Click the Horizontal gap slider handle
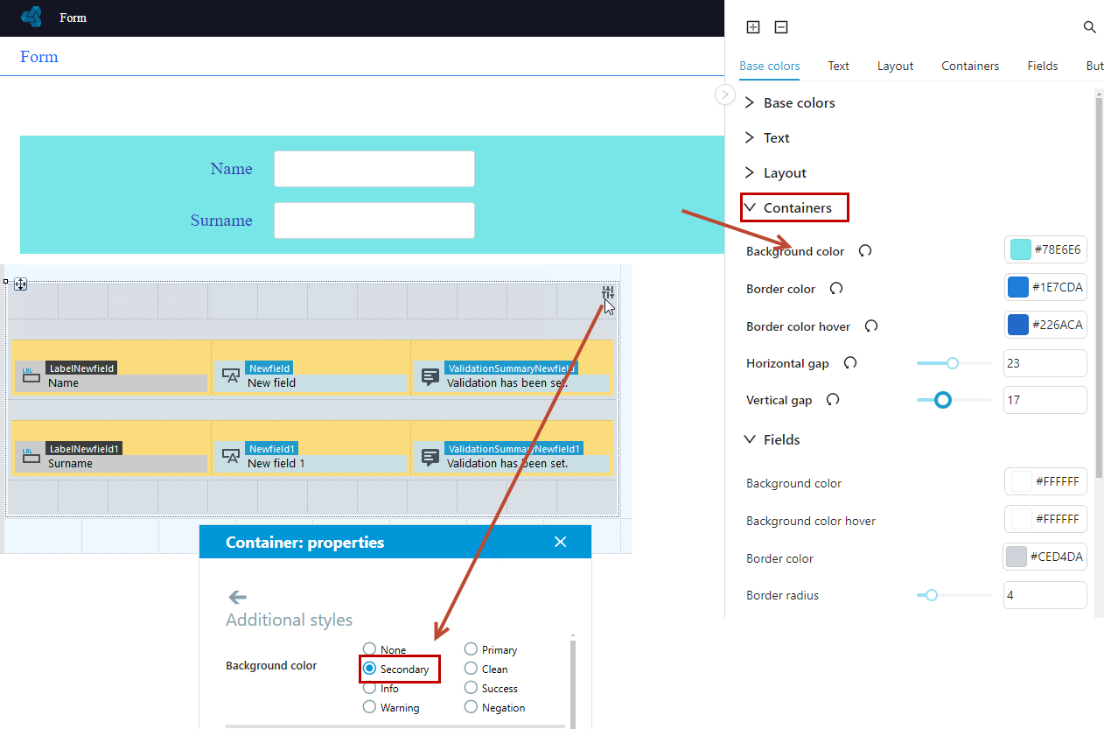The image size is (1118, 729). pyautogui.click(x=953, y=363)
